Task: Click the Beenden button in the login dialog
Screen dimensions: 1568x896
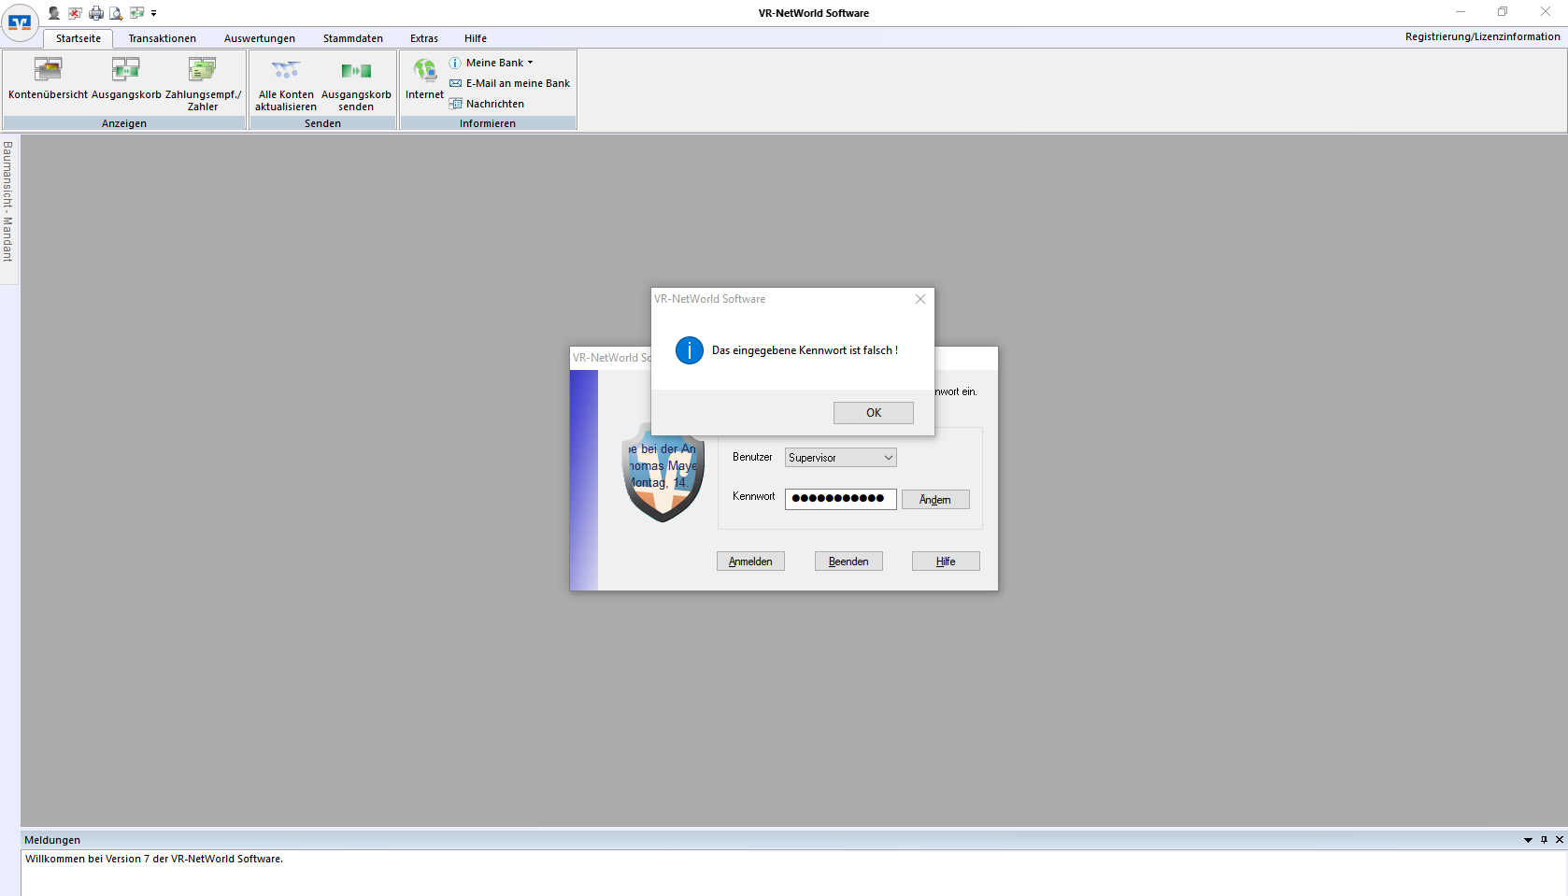Action: click(848, 562)
